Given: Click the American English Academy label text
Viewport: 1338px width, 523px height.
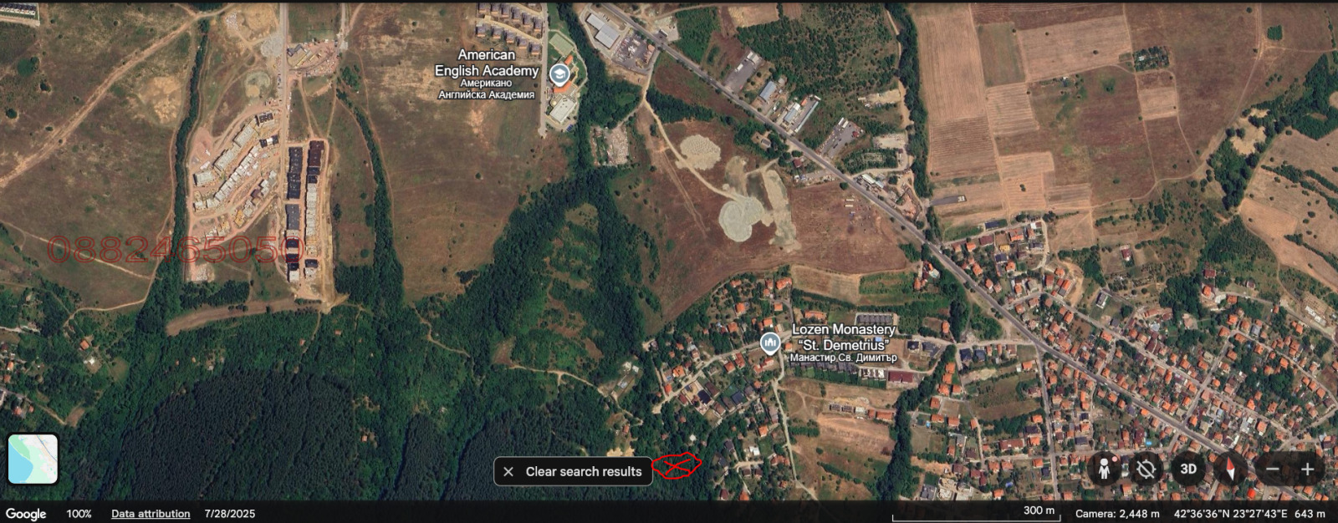Looking at the screenshot, I should [x=486, y=63].
